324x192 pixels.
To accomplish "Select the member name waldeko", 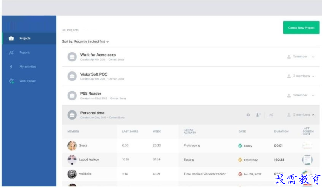I will 85,174.
